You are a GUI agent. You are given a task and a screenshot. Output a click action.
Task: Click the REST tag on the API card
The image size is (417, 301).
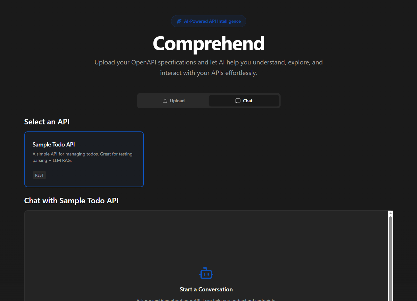(39, 175)
